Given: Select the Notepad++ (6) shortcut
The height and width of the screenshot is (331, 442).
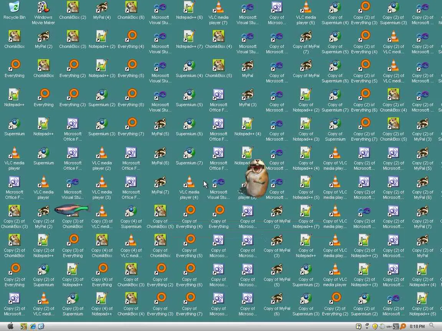Looking at the screenshot, I should 189,10.
